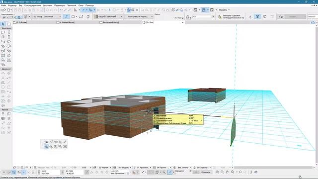Select the Slab tool in the toolbox
This screenshot has height=179, width=318.
(x=9, y=42)
